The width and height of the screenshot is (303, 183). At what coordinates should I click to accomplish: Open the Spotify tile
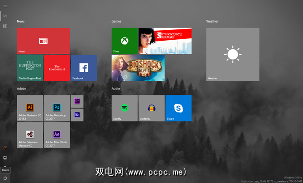[x=124, y=108]
